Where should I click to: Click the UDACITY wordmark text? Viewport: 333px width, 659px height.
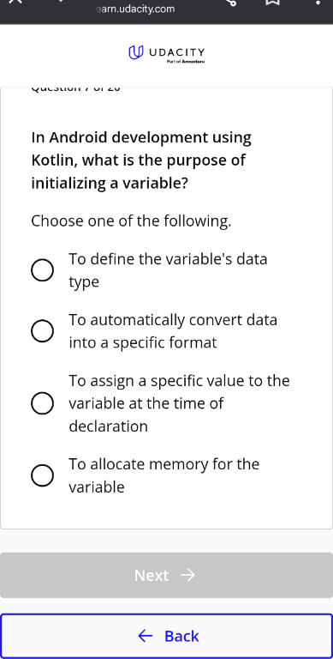tap(177, 52)
